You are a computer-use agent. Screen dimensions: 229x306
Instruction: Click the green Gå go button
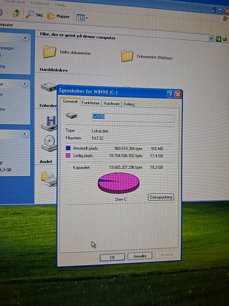(x=221, y=39)
